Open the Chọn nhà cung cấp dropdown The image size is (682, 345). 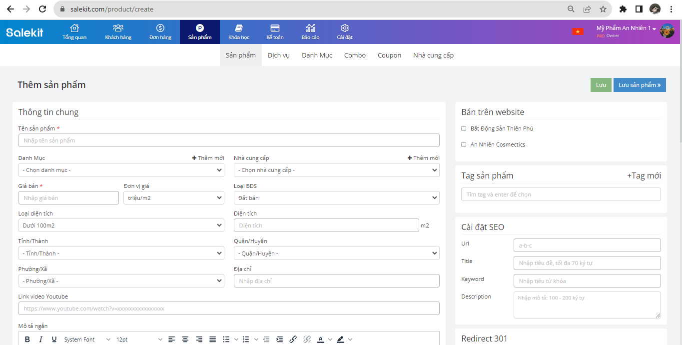[336, 170]
